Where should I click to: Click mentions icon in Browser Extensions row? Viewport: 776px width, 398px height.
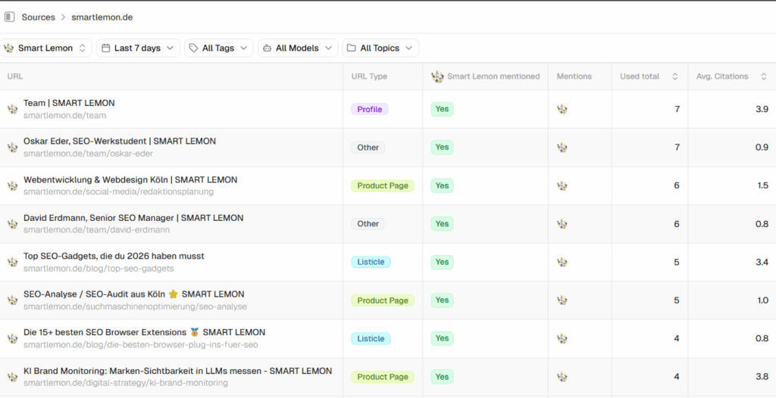pos(562,338)
